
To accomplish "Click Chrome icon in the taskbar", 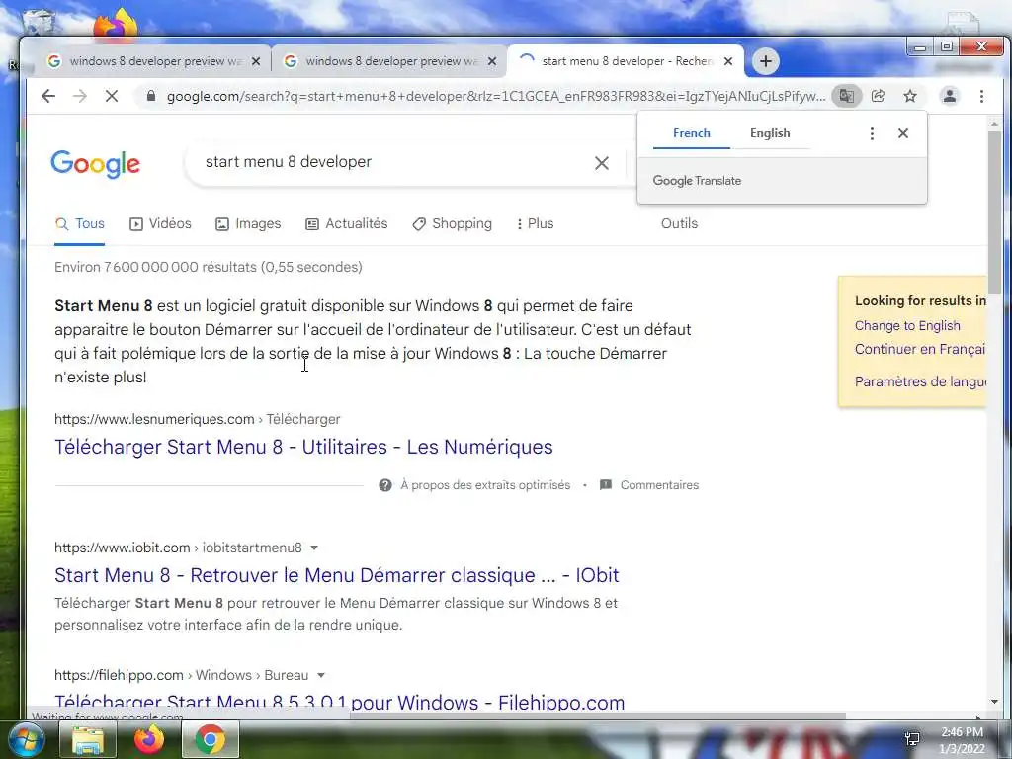I will pos(210,739).
